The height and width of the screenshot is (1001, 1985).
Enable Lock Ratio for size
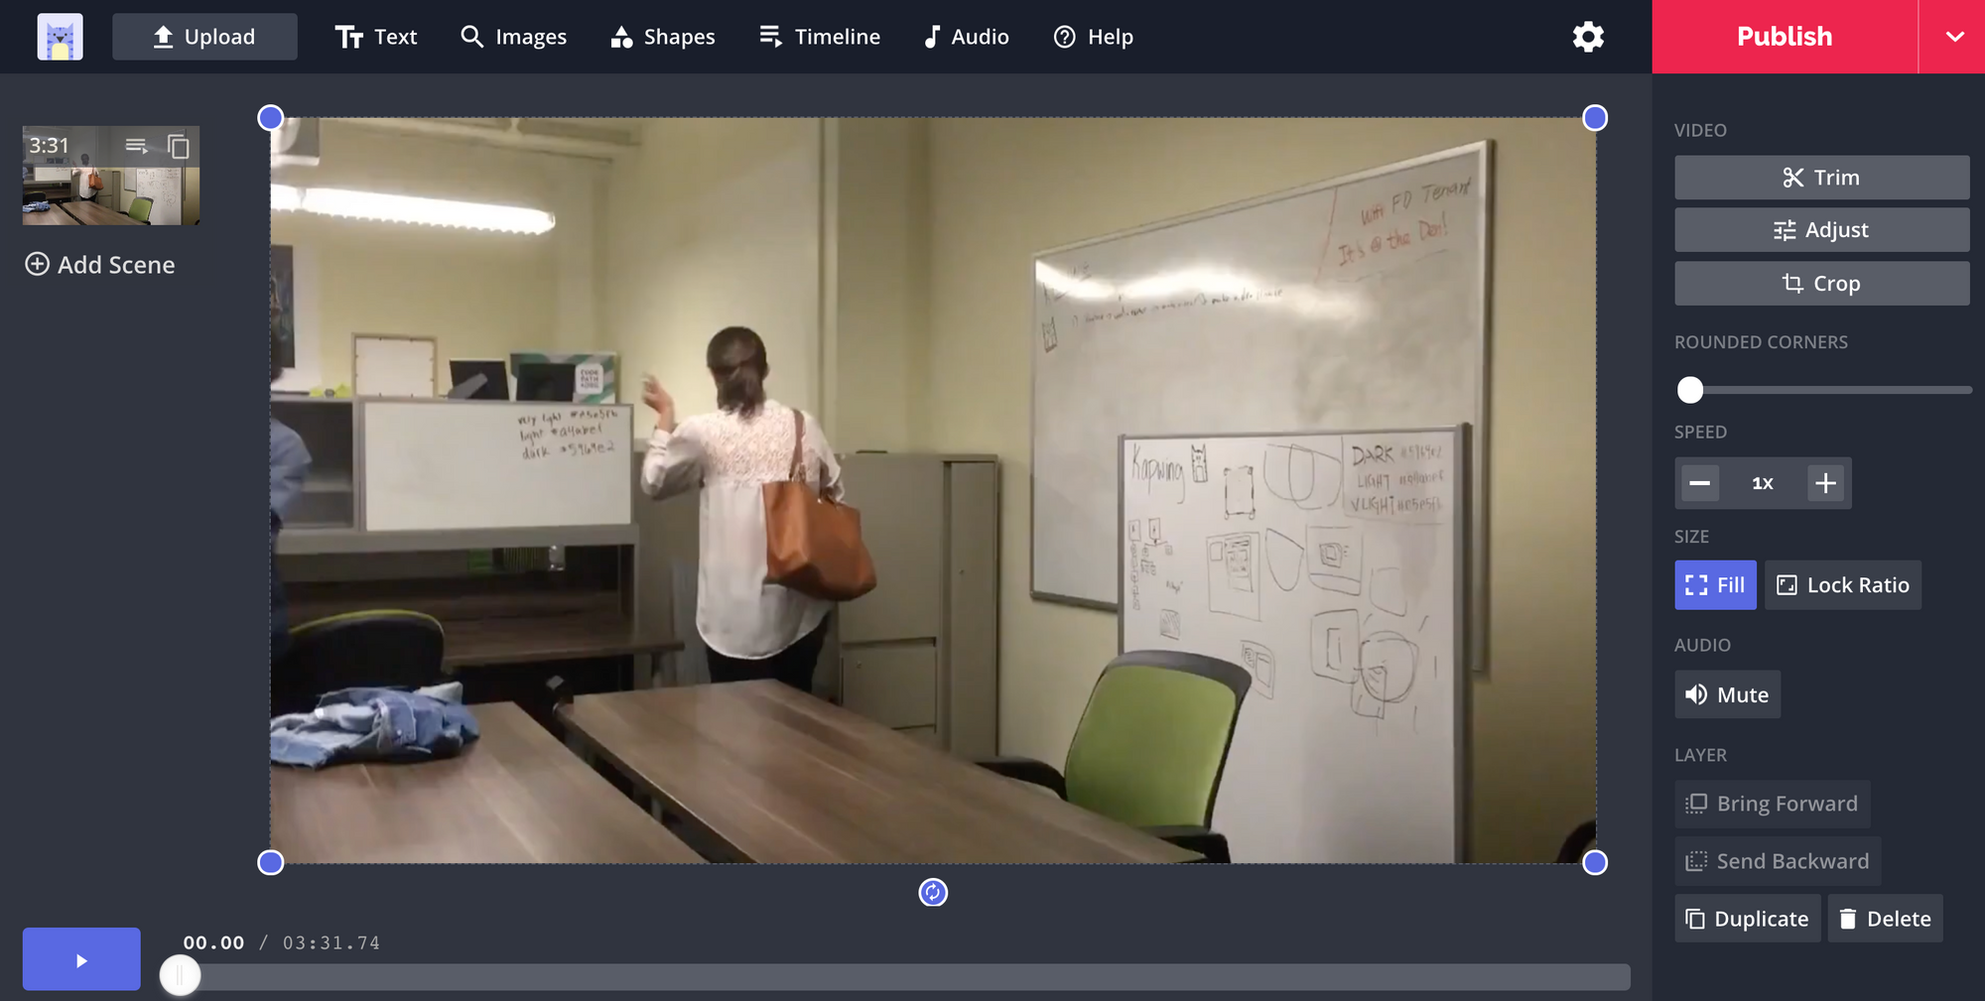1842,585
